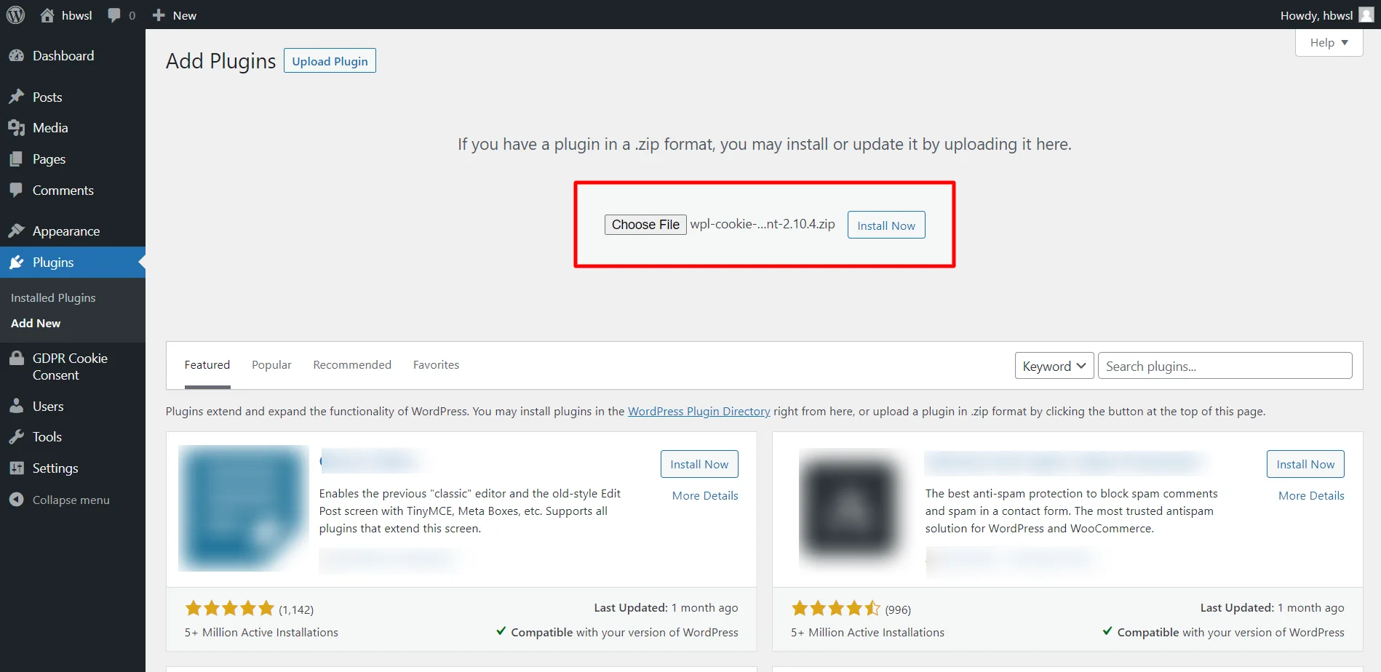1381x672 pixels.
Task: Select the Media library icon
Action: (17, 127)
